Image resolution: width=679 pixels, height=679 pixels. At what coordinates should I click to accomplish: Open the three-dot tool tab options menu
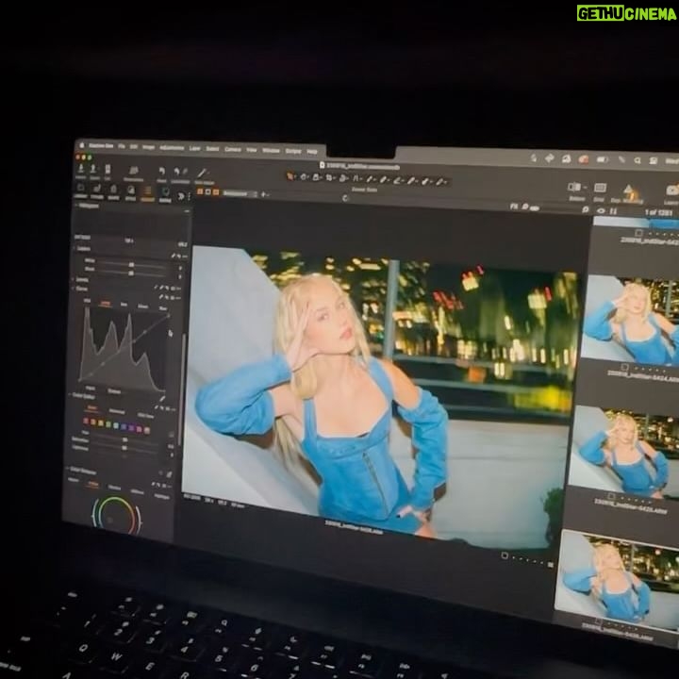pos(190,196)
